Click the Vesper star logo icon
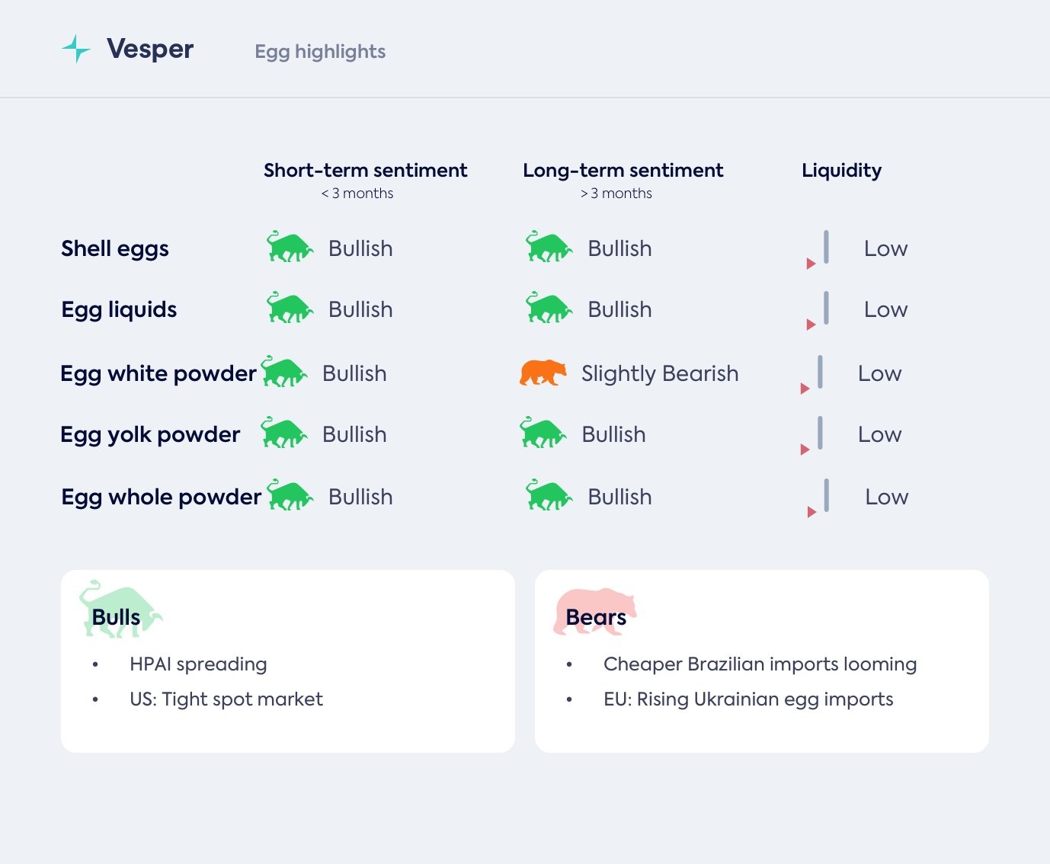Image resolution: width=1050 pixels, height=864 pixels. [x=76, y=49]
